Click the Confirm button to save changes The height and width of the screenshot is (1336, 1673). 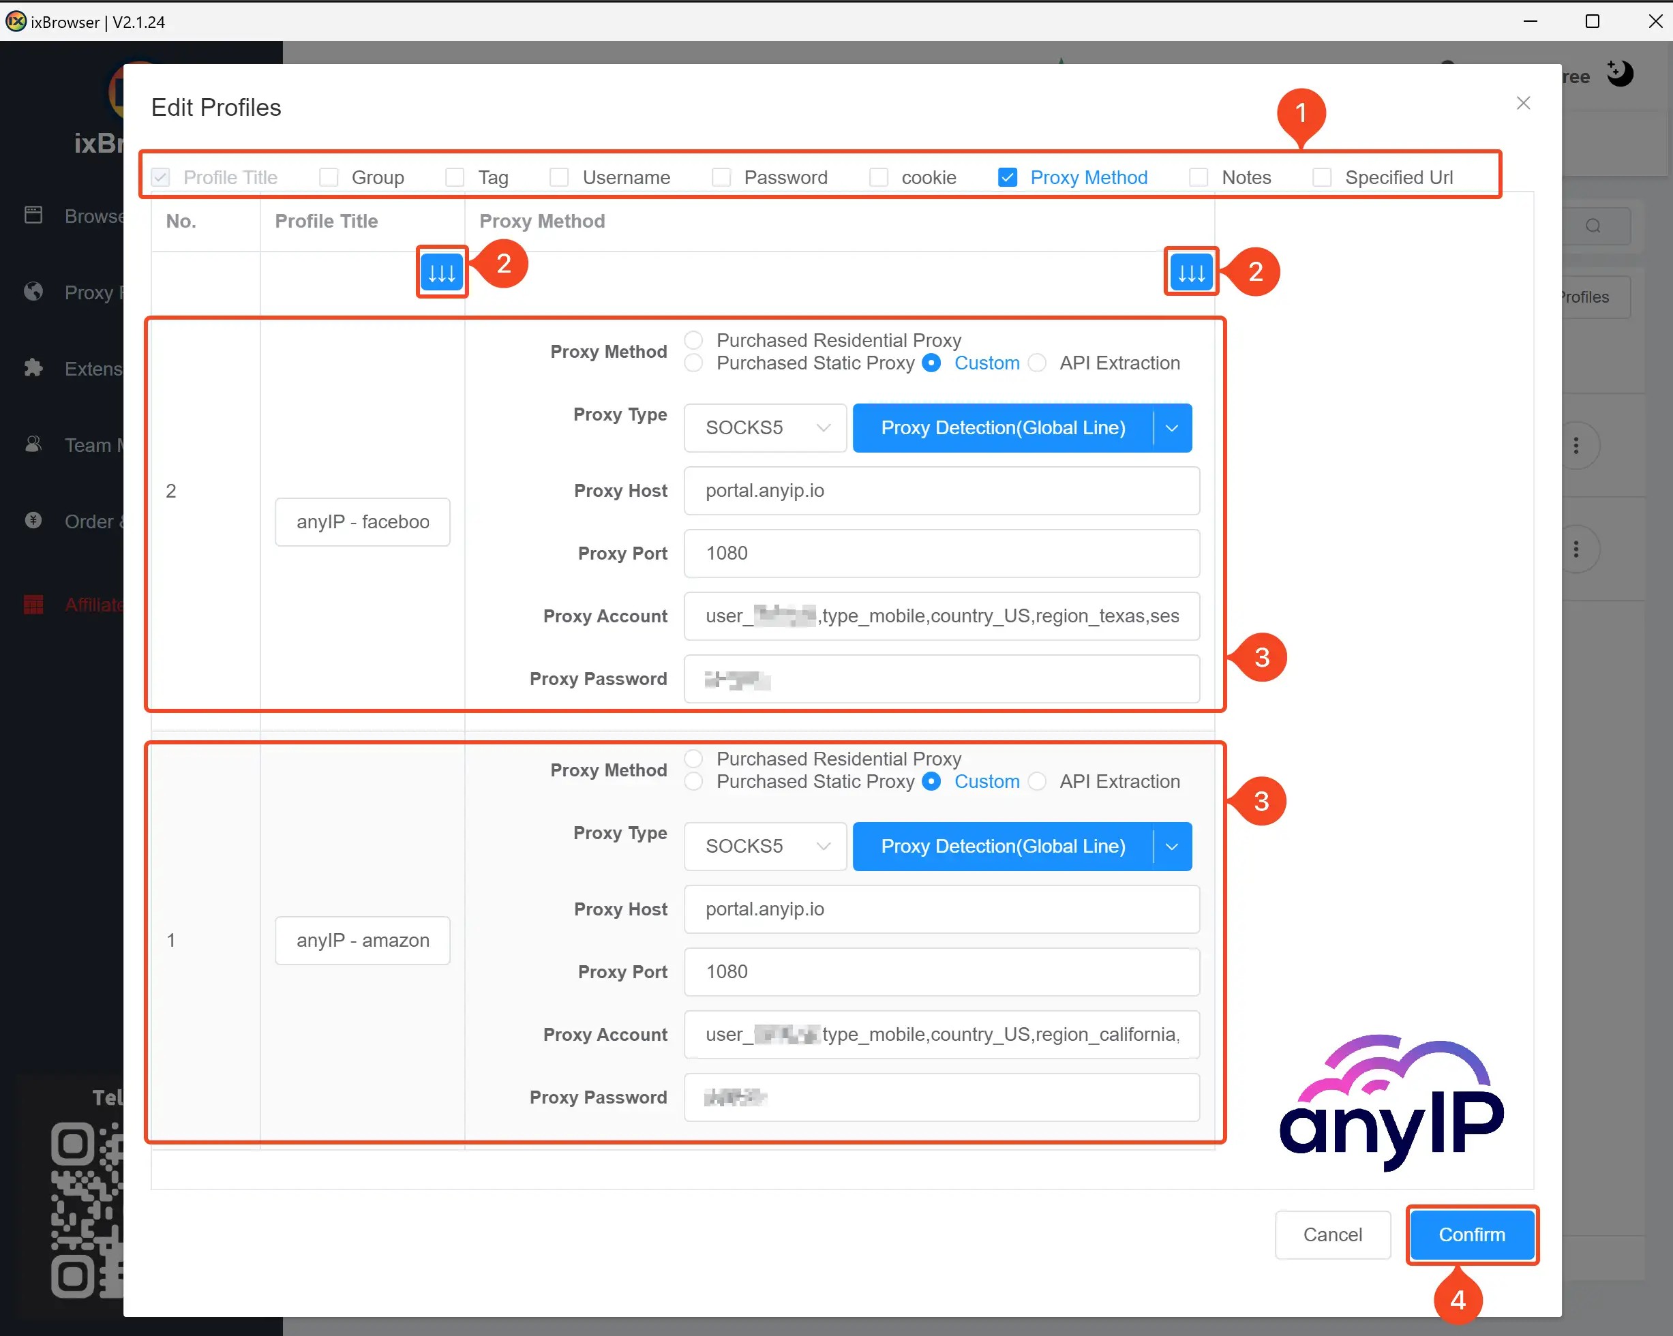(x=1470, y=1234)
